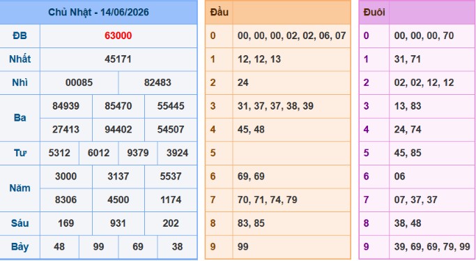Click the Đầu table header
The height and width of the screenshot is (261, 476).
[x=219, y=12]
